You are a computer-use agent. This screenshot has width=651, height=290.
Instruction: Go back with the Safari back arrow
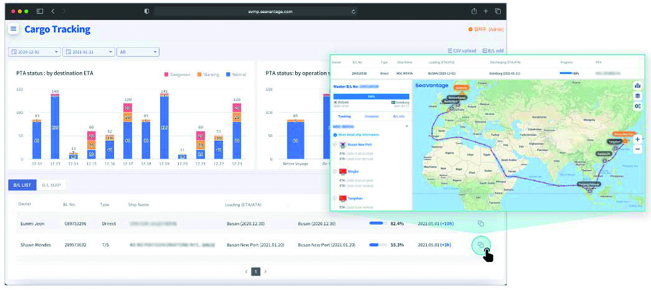tap(53, 11)
